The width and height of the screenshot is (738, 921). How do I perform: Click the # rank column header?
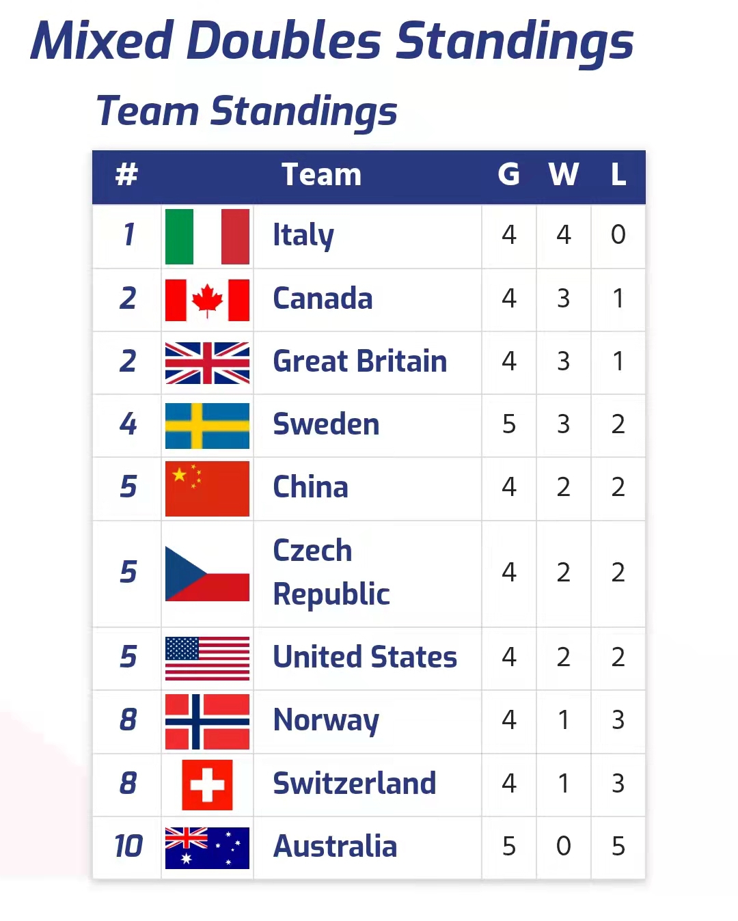126,175
